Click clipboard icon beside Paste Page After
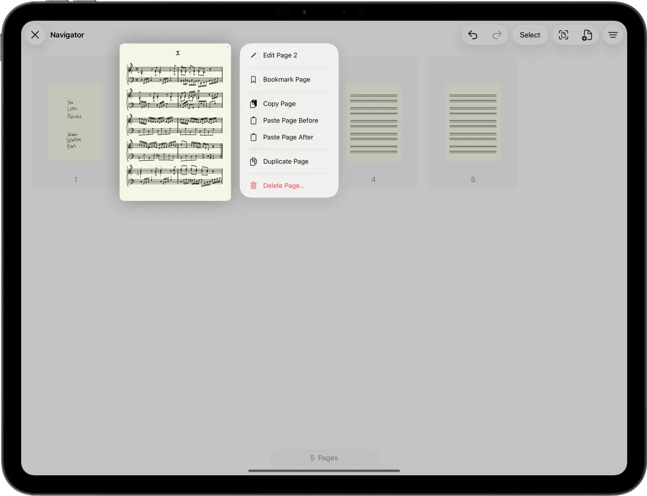Image resolution: width=647 pixels, height=496 pixels. tap(253, 137)
